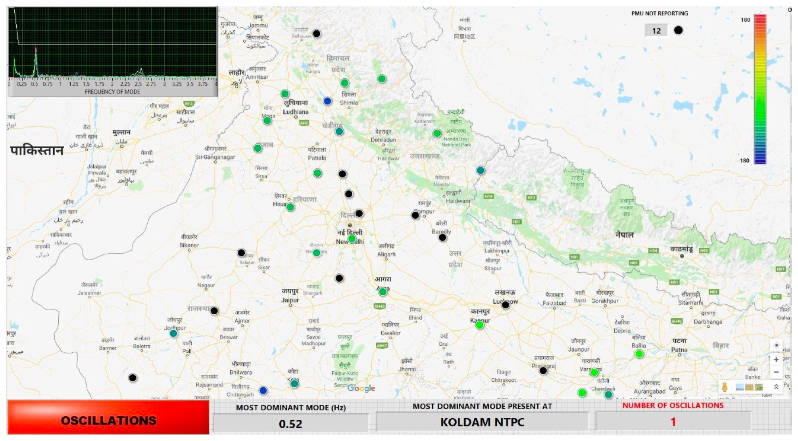Click black PMU marker near Dalhousie
The image size is (798, 441).
[316, 34]
